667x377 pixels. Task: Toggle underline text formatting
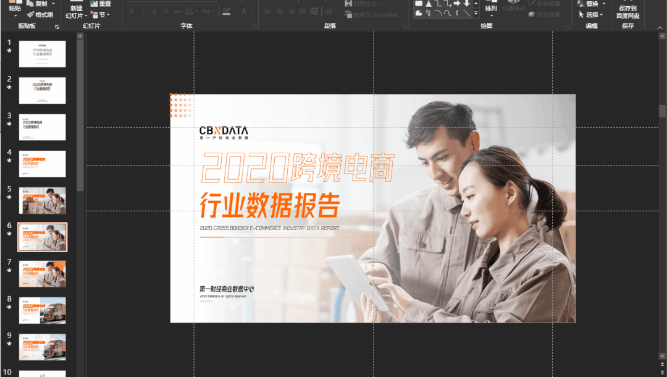pyautogui.click(x=154, y=11)
